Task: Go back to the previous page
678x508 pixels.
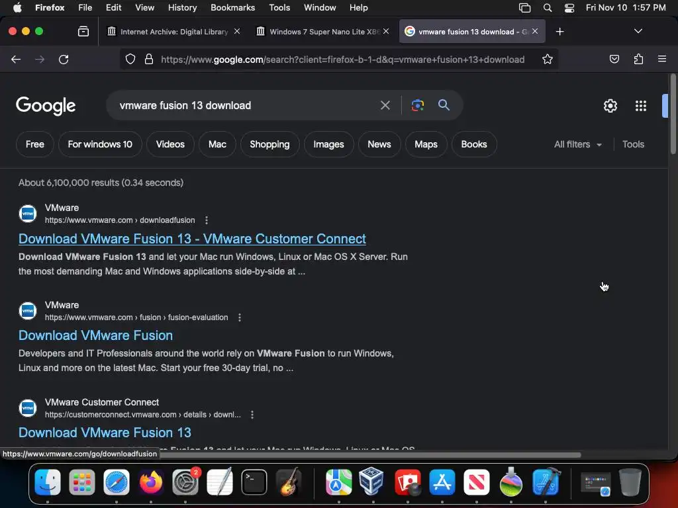Action: click(16, 59)
